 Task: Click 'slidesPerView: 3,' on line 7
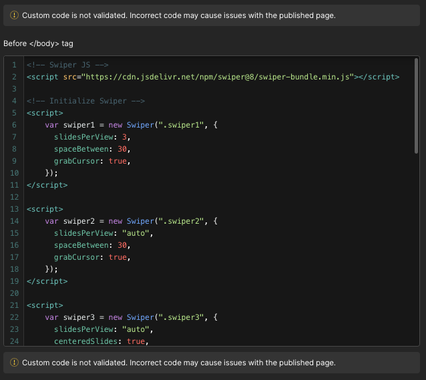[92, 137]
